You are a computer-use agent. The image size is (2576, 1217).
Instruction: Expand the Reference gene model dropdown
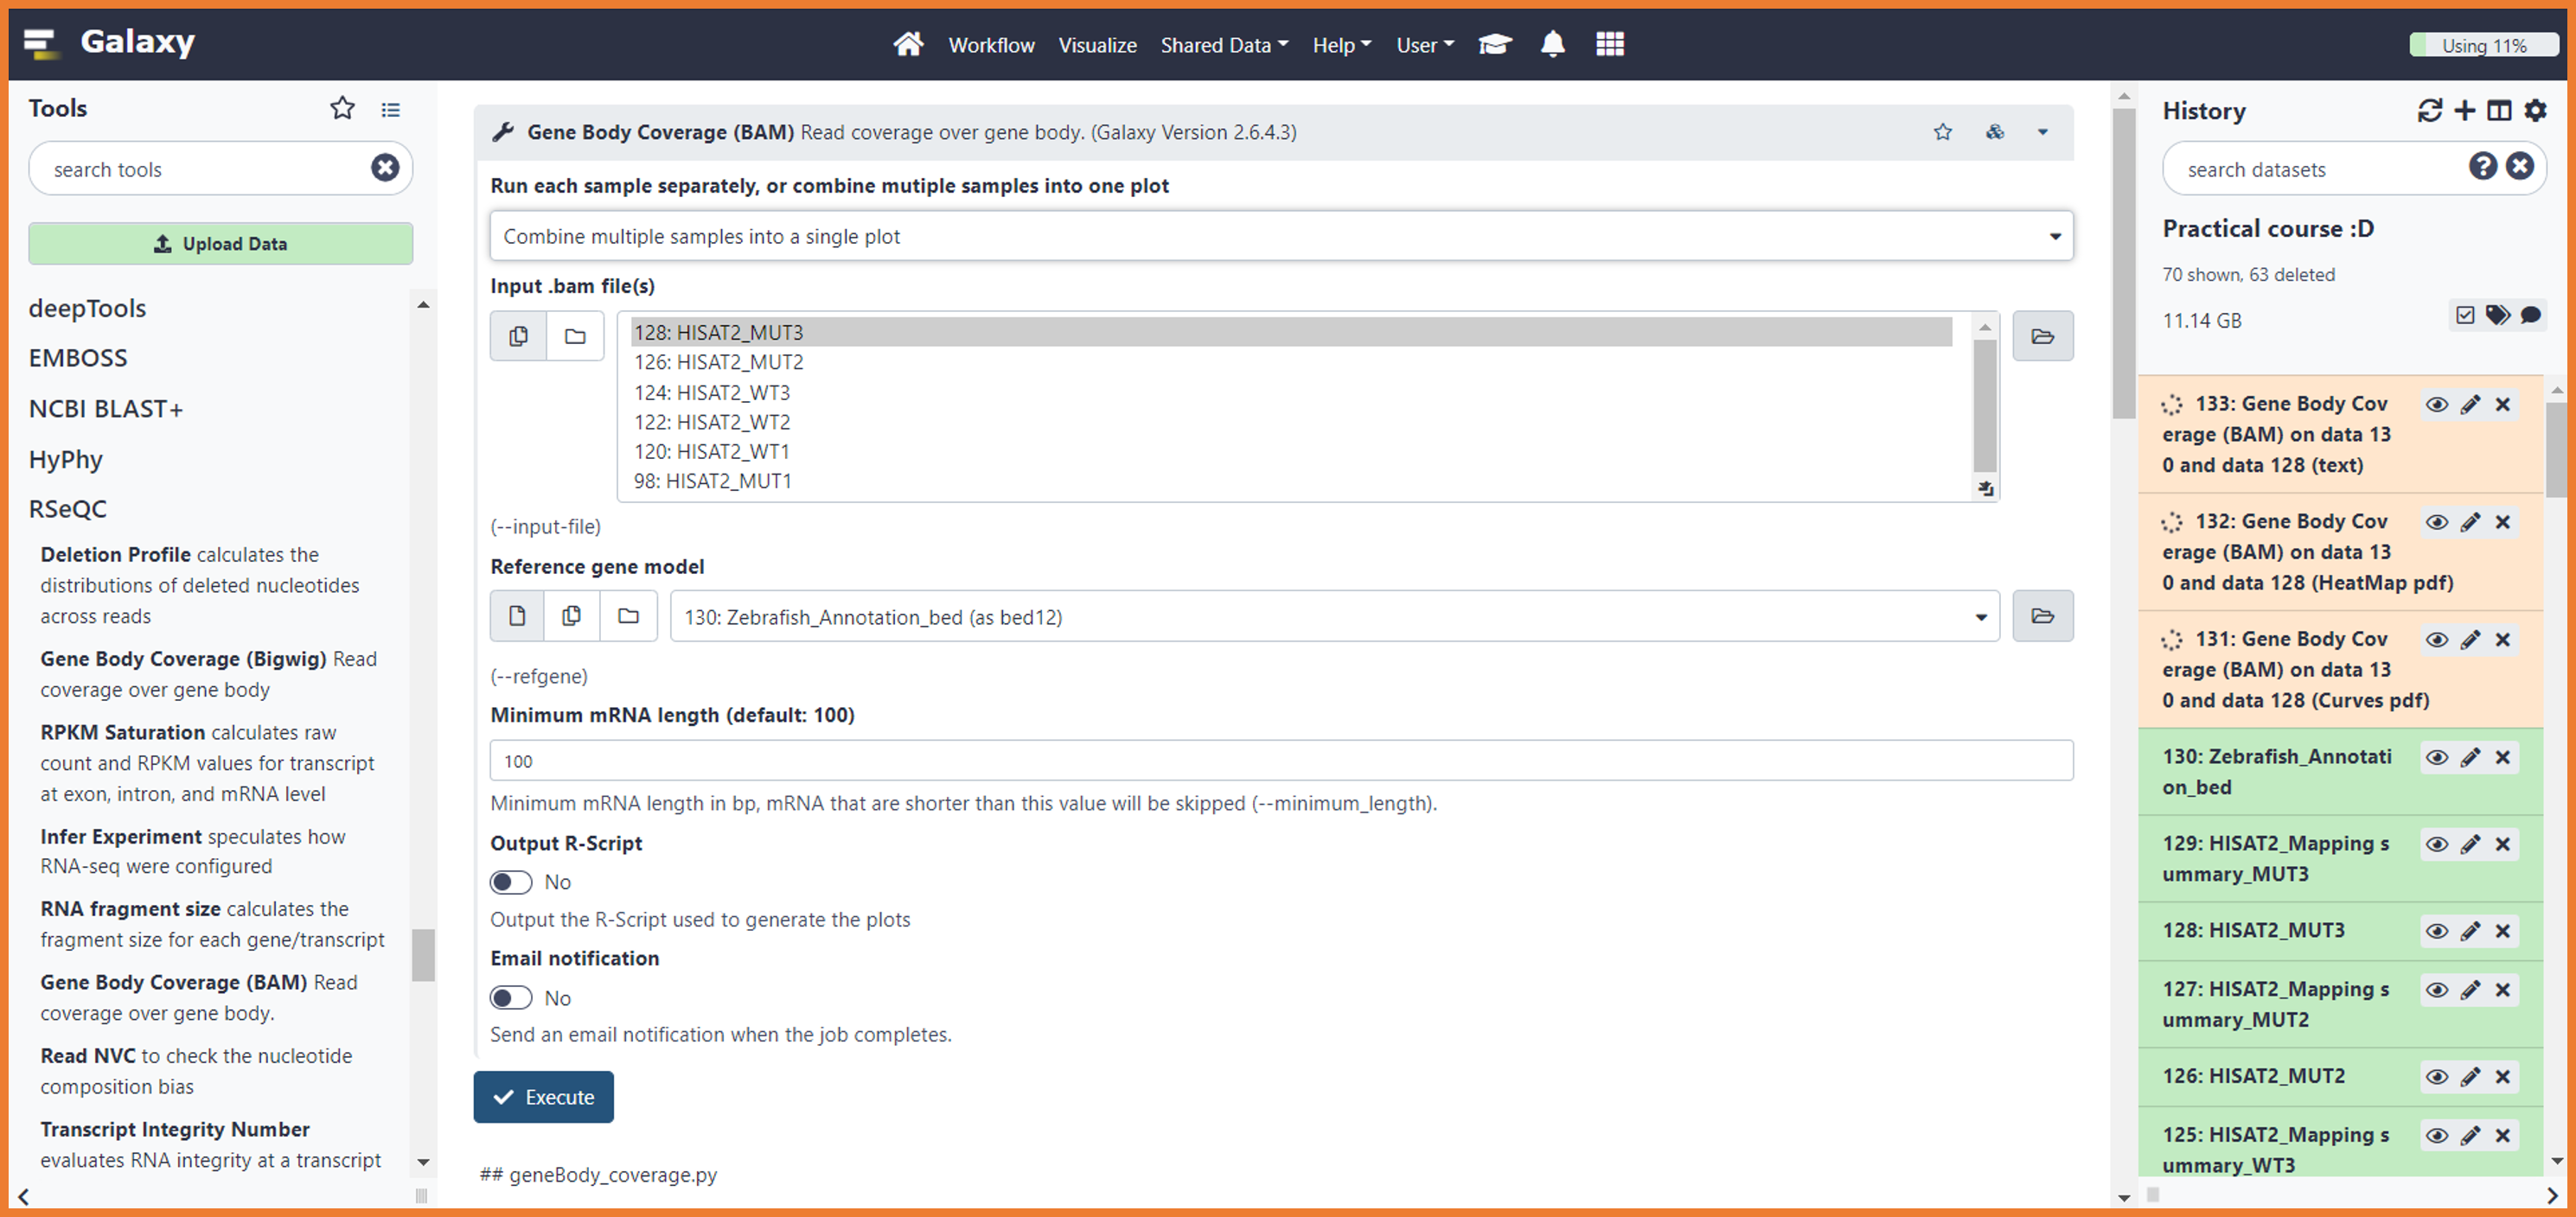point(1334,616)
